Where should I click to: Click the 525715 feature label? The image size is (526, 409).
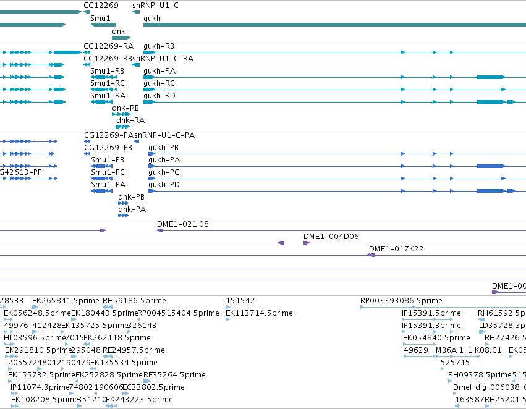point(455,363)
